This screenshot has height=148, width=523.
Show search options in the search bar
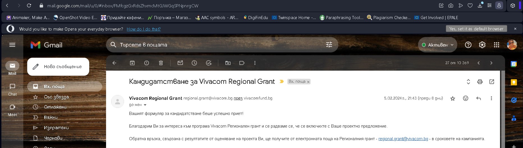click(x=329, y=45)
